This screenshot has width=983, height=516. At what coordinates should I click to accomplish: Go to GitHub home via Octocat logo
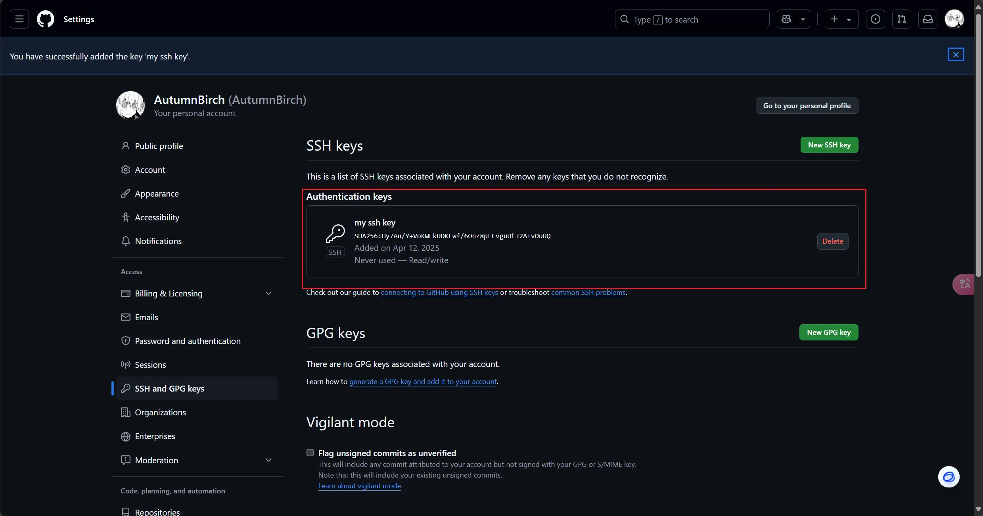(x=46, y=19)
